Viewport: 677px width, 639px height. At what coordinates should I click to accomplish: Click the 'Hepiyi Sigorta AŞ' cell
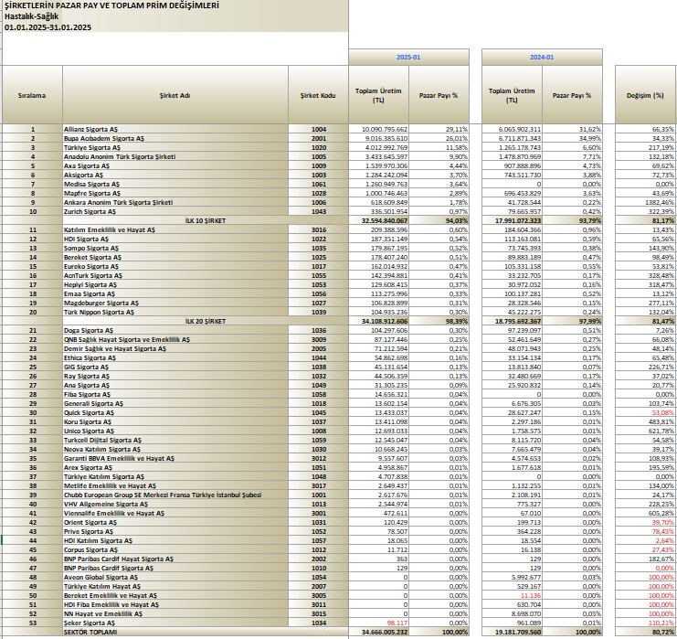[x=175, y=284]
